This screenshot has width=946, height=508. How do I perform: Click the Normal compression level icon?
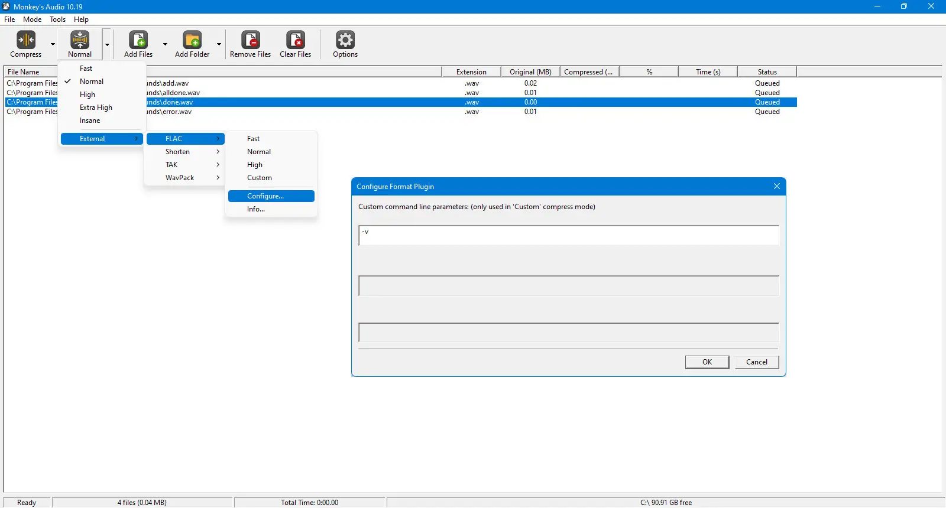tap(80, 40)
